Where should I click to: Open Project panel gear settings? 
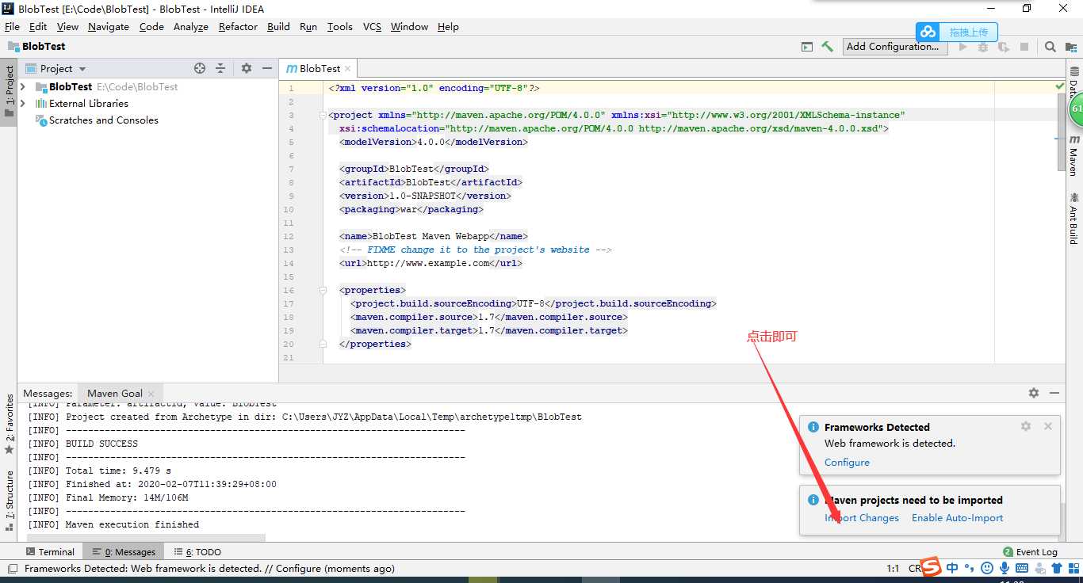click(247, 69)
